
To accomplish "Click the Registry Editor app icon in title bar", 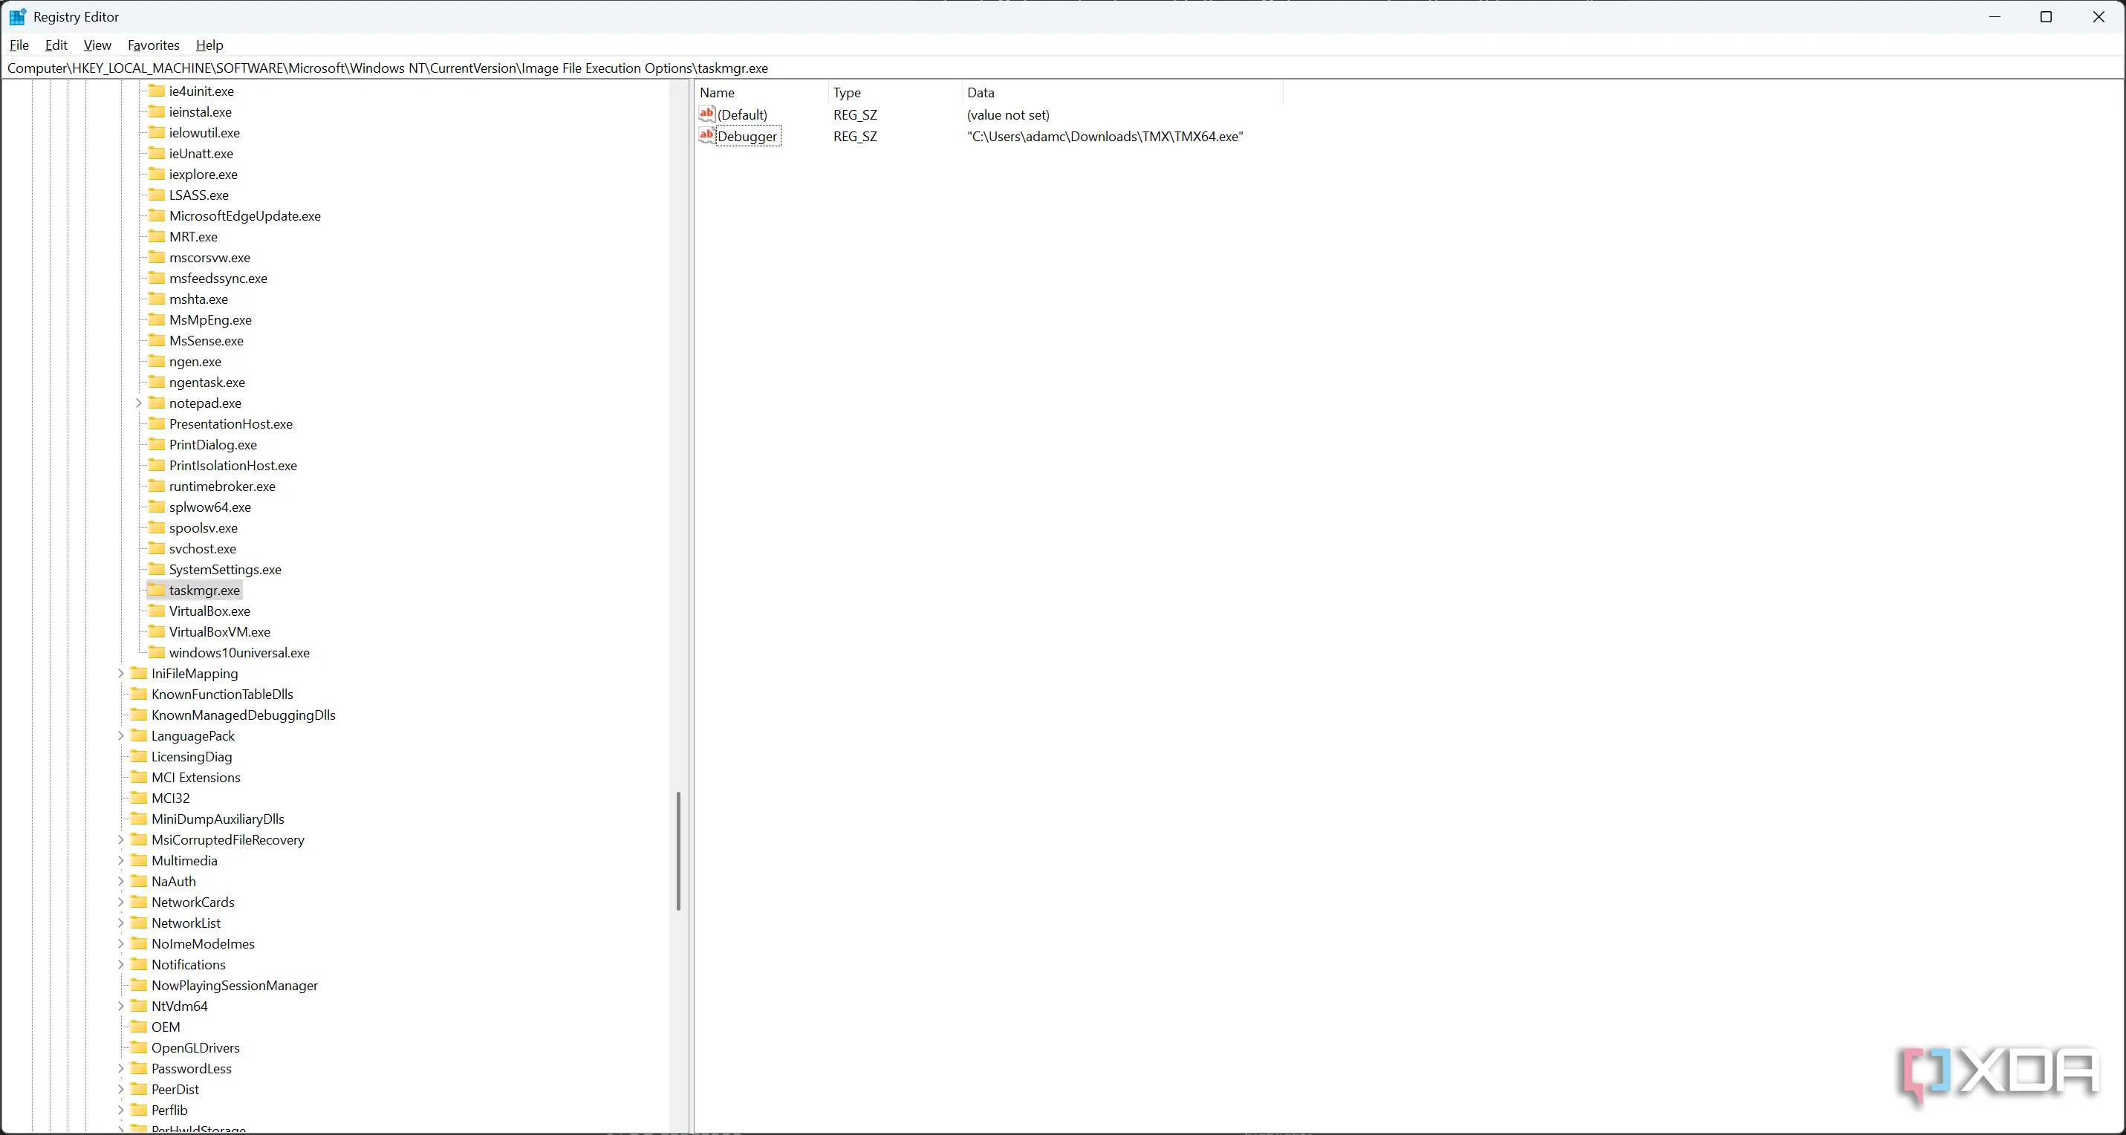I will click(17, 16).
